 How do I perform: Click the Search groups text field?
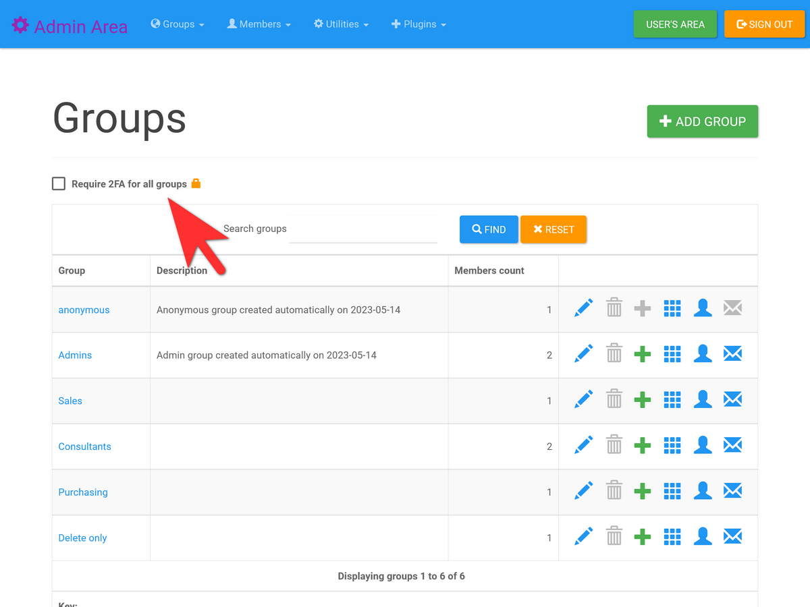(363, 229)
